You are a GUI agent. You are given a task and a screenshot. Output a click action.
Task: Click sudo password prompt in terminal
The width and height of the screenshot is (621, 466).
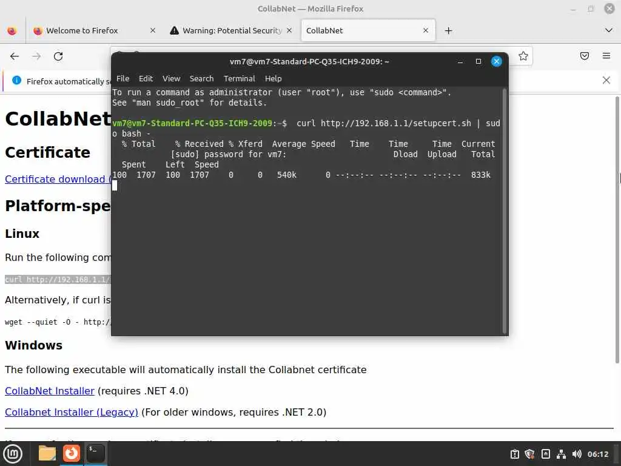click(228, 154)
